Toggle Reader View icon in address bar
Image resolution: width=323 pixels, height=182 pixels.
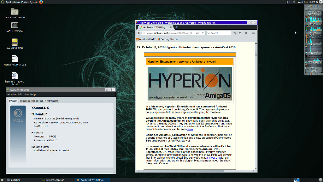(197, 33)
